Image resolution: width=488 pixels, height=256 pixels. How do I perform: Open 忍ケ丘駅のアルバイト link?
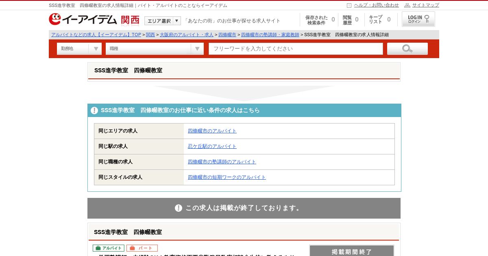212,146
